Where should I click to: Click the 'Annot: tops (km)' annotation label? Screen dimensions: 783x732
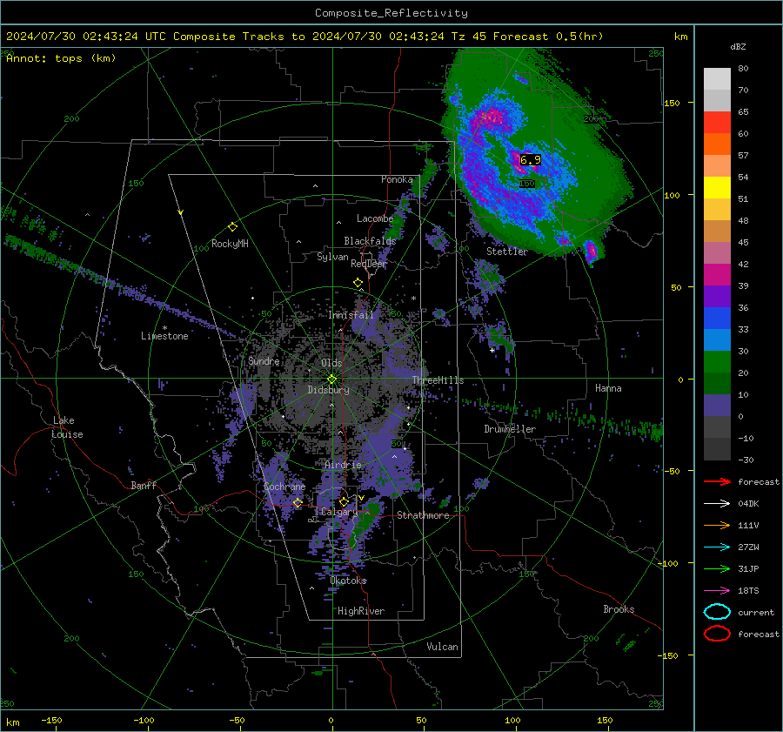61,58
